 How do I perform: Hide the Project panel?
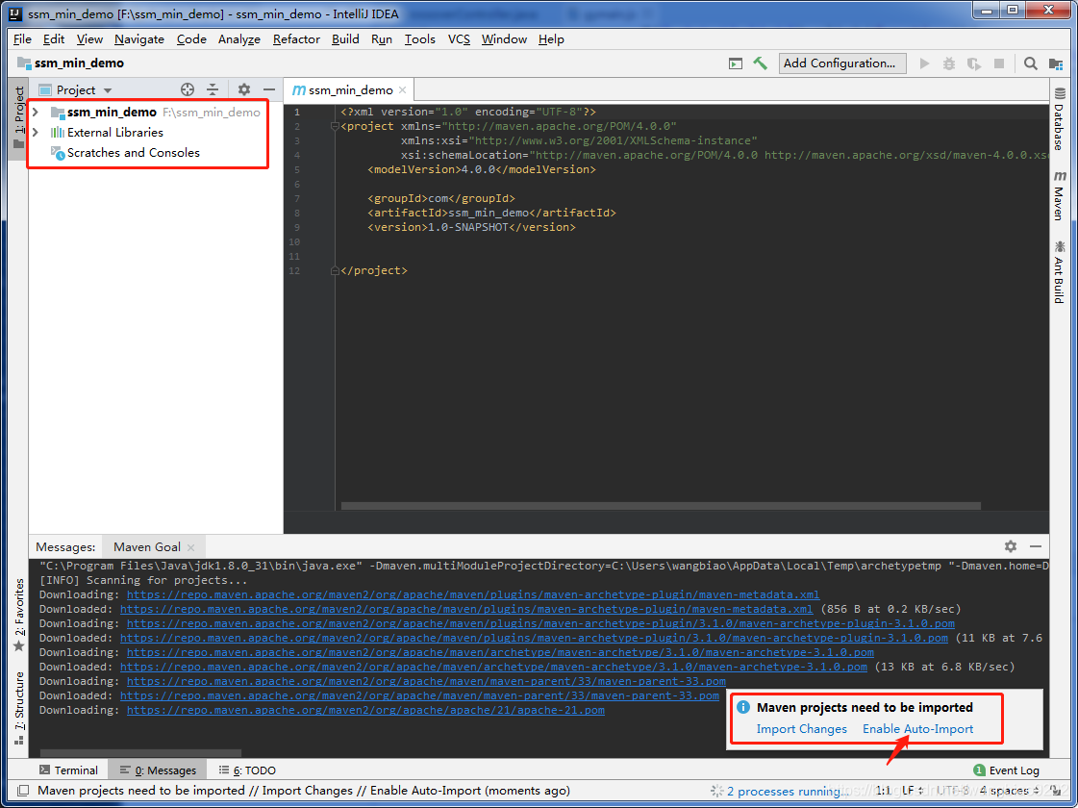[269, 89]
